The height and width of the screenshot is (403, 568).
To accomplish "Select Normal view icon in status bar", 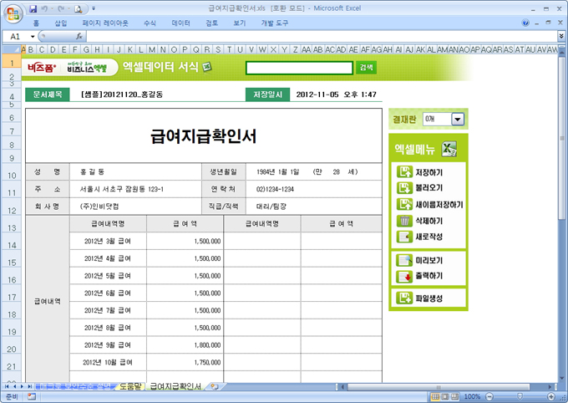I will 436,396.
